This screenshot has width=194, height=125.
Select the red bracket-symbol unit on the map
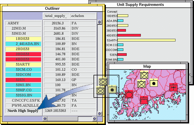click(144, 100)
